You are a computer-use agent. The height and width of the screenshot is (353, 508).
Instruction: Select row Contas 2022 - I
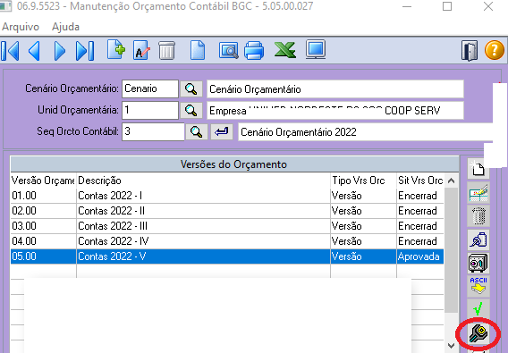227,196
